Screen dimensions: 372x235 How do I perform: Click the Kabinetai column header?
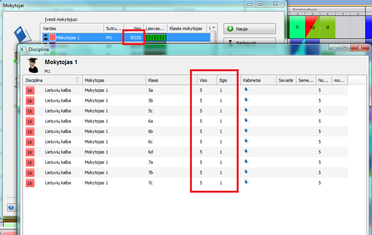[257, 80]
